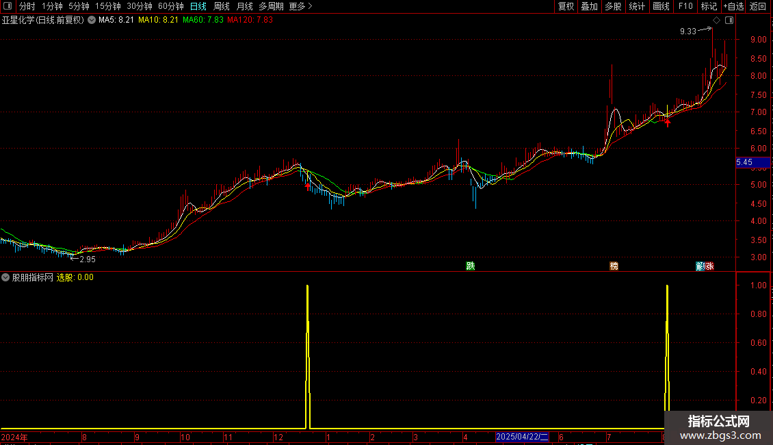Viewport: 773px width, 445px height.
Task: Expand the 更多 period options
Action: tap(301, 6)
